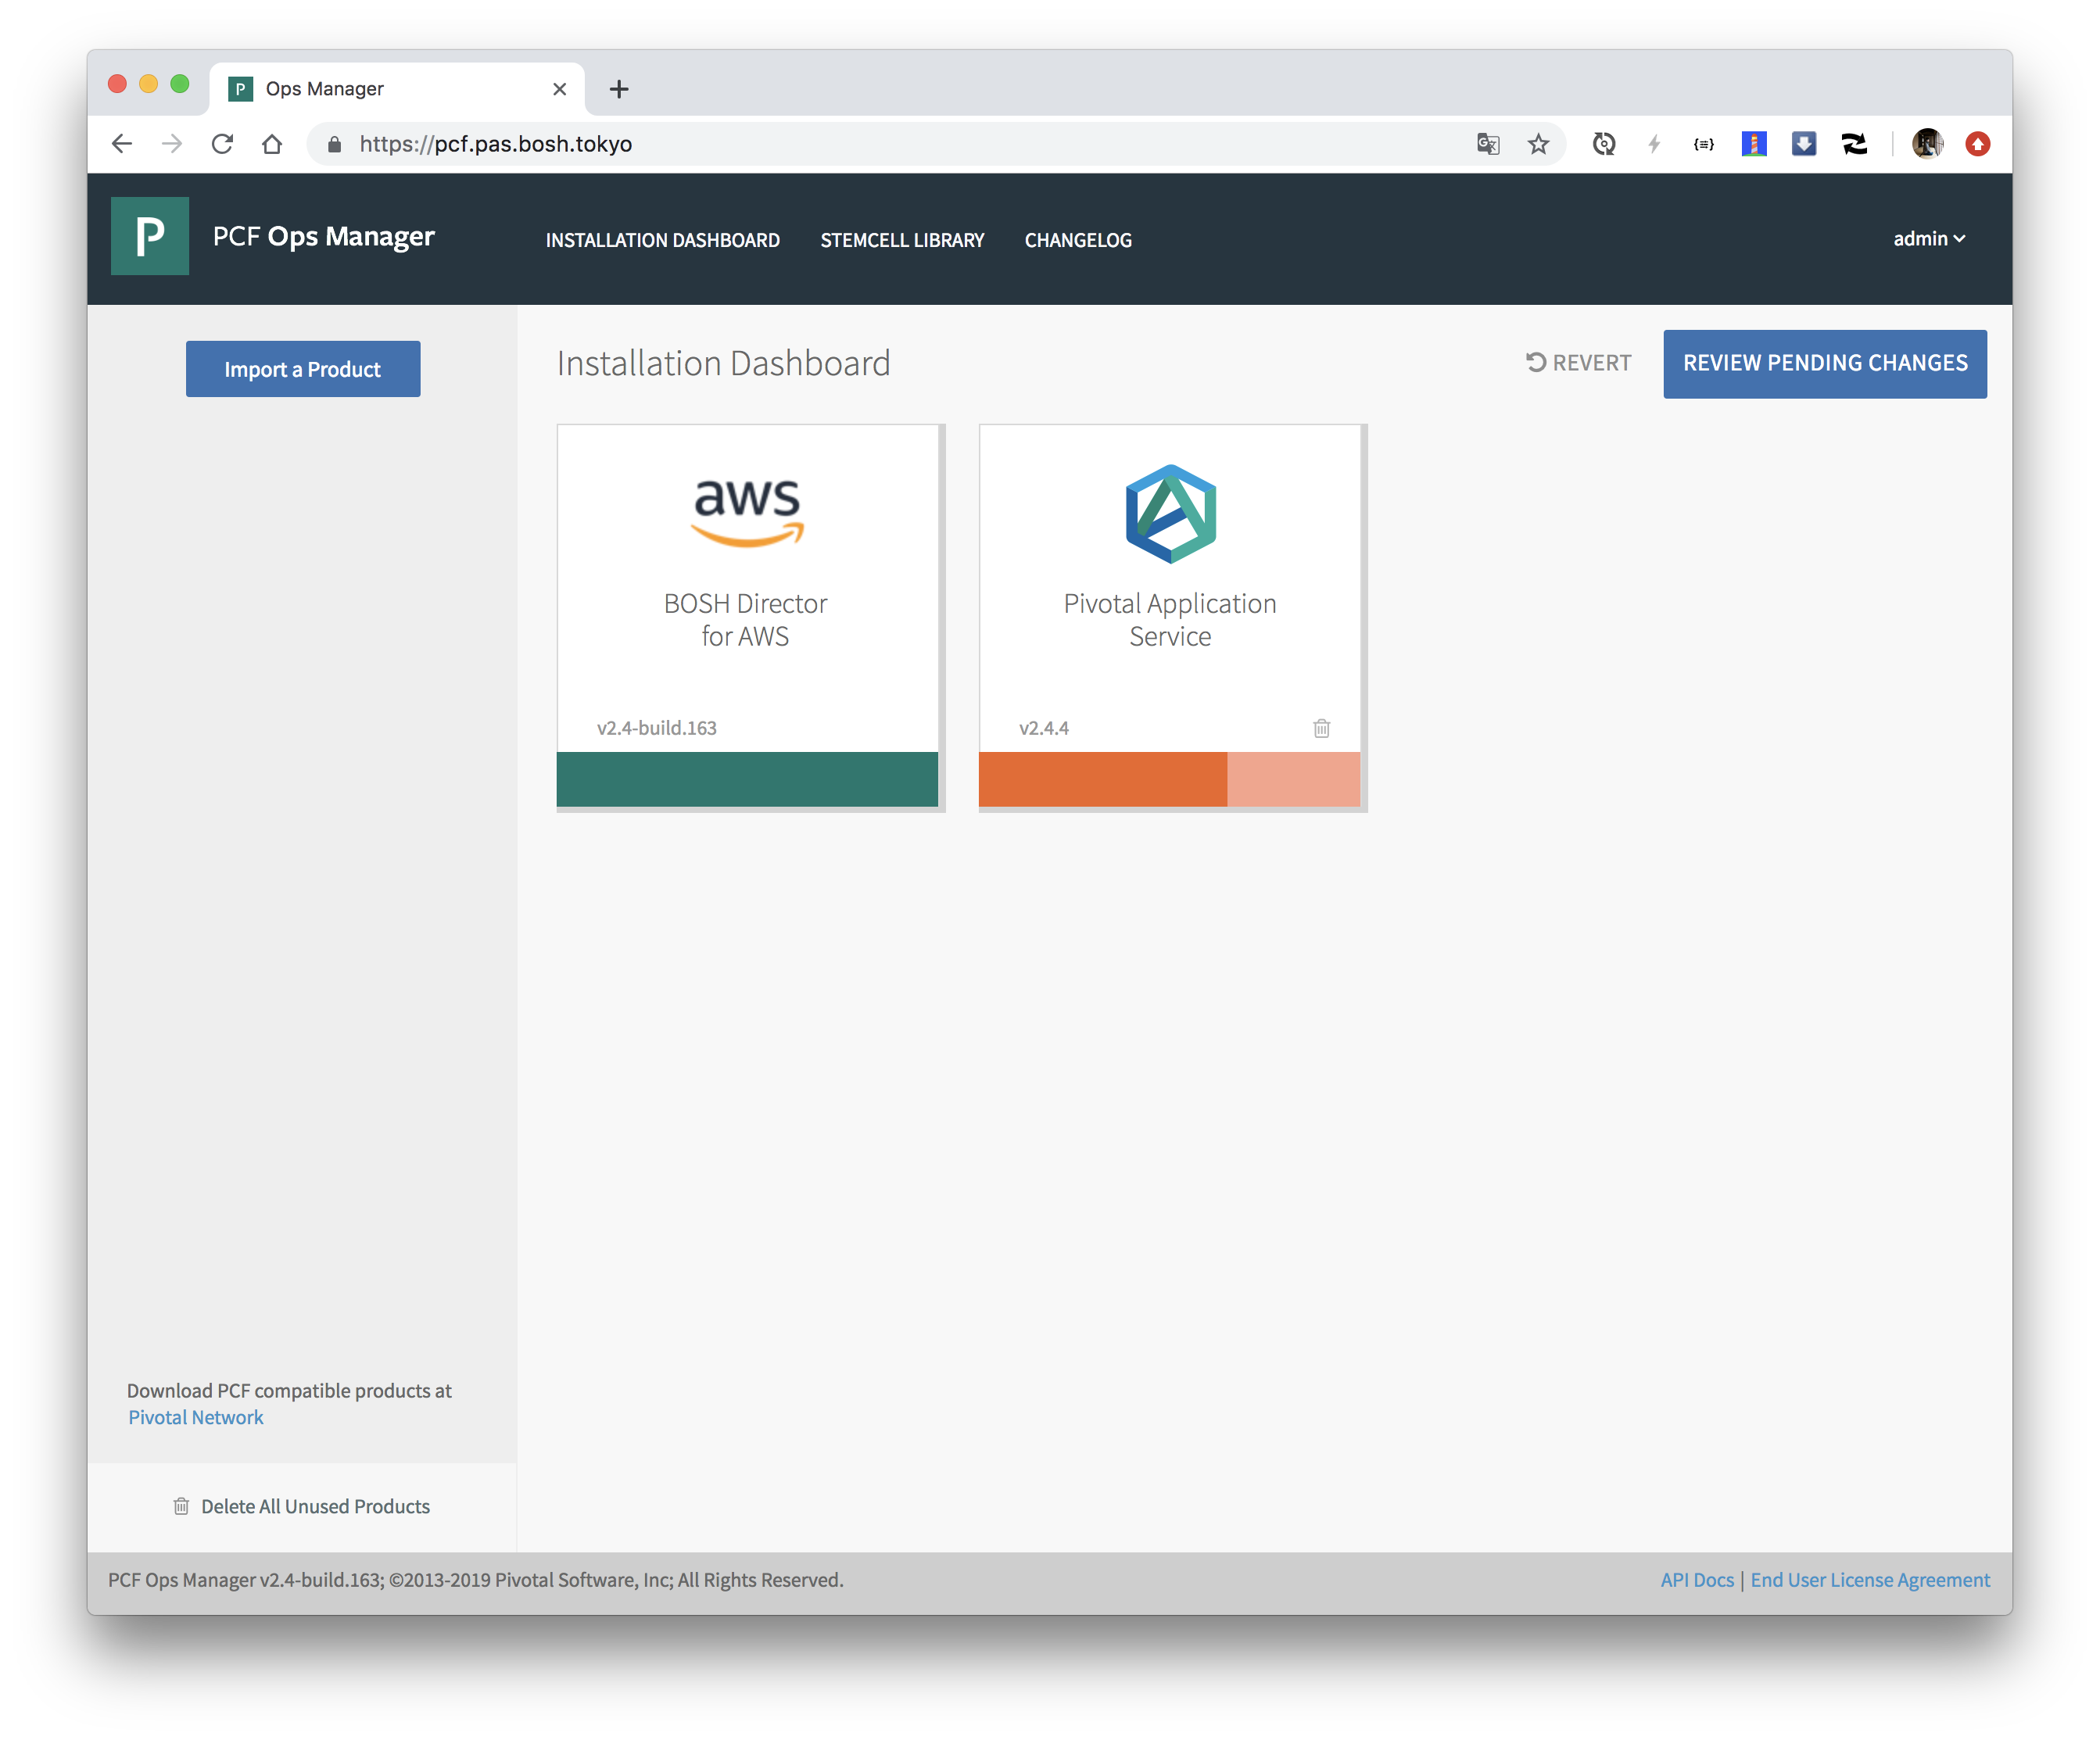Click the Revert button
The image size is (2100, 1740).
[1578, 363]
